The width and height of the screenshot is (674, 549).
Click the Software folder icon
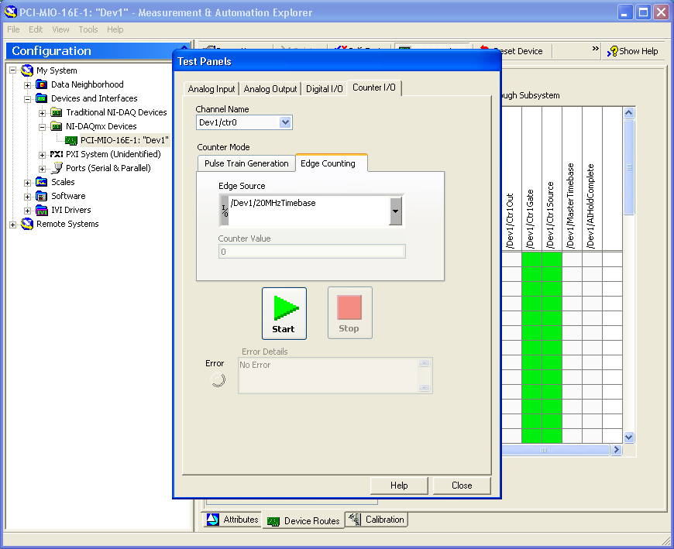(42, 196)
